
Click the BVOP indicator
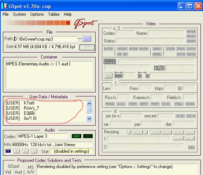[144, 49]
